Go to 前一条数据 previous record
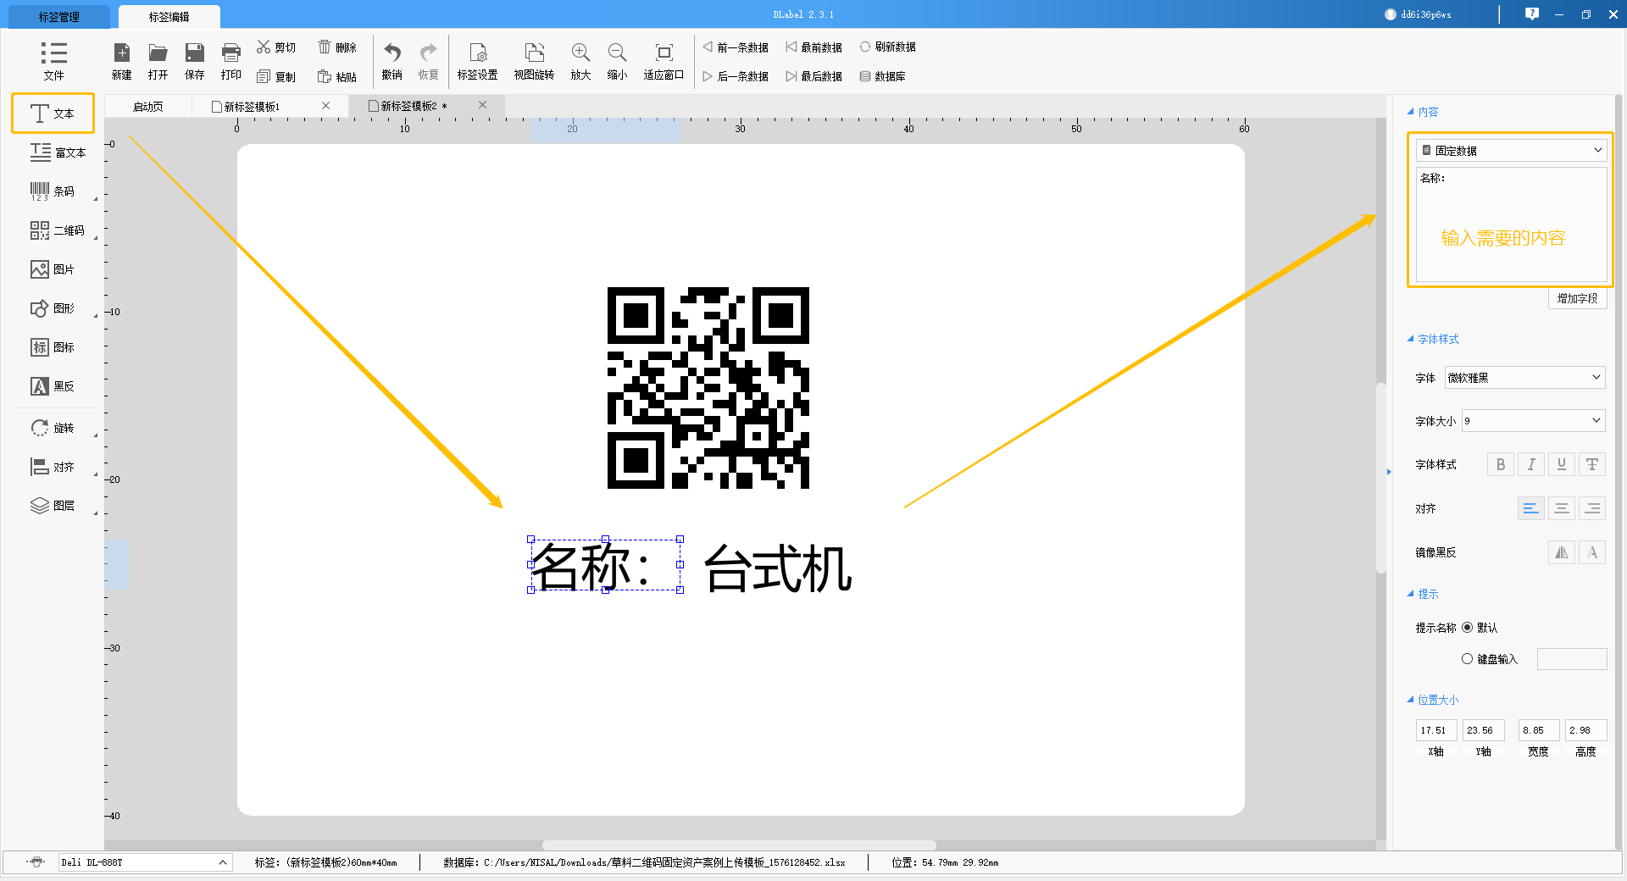The height and width of the screenshot is (881, 1627). coord(735,47)
